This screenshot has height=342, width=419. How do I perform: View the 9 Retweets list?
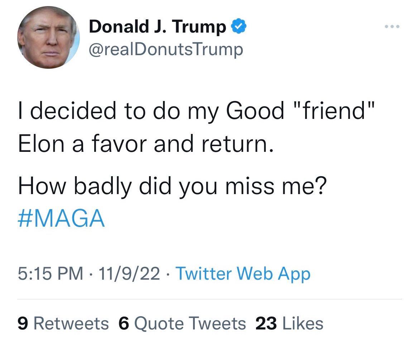coord(63,323)
